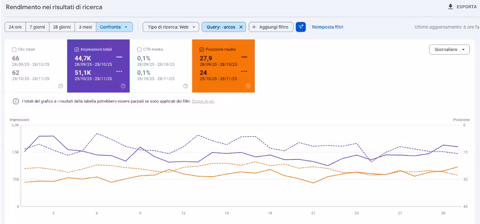Viewport: 480px width, 224px height.
Task: Click the 51,1K impressions value
Action: (x=83, y=73)
